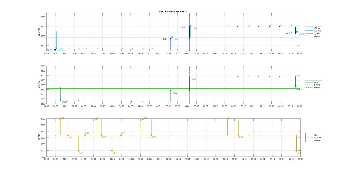356x176 pixels.
Task: Click the '648' roll move label
Action: coord(62,118)
